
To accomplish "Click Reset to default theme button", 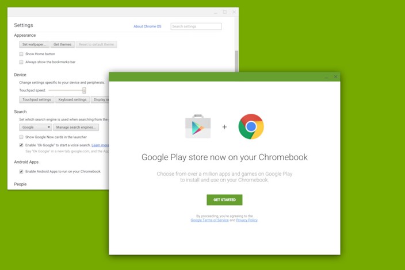I will pyautogui.click(x=96, y=44).
